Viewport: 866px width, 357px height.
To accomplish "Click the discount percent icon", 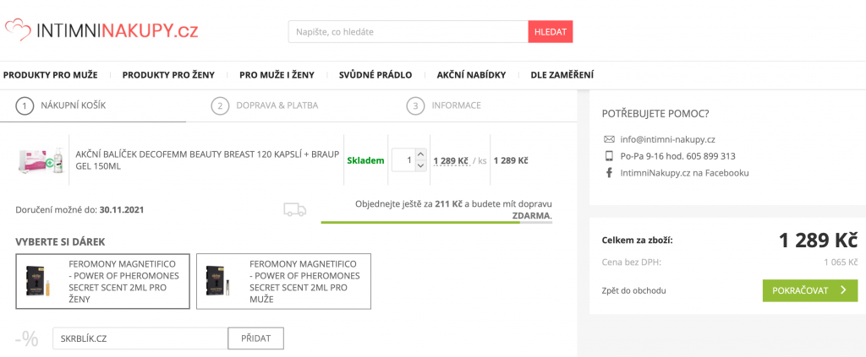I will click(x=27, y=338).
